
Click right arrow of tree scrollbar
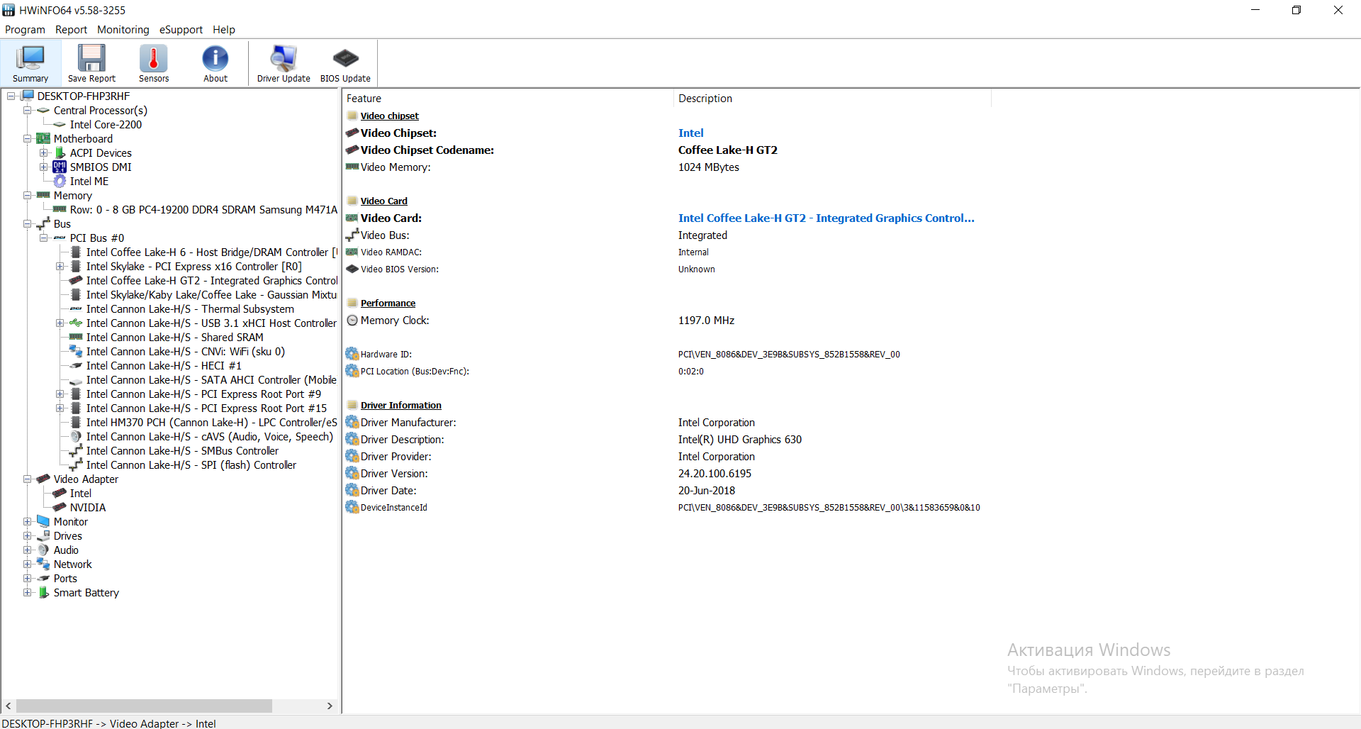click(330, 706)
